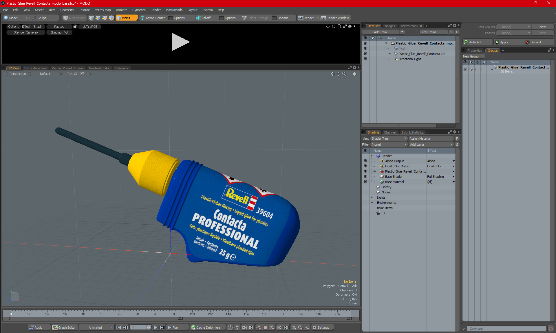Toggle preview lock icon next to Paused
Image resolution: width=556 pixels, height=333 pixels.
(x=75, y=27)
